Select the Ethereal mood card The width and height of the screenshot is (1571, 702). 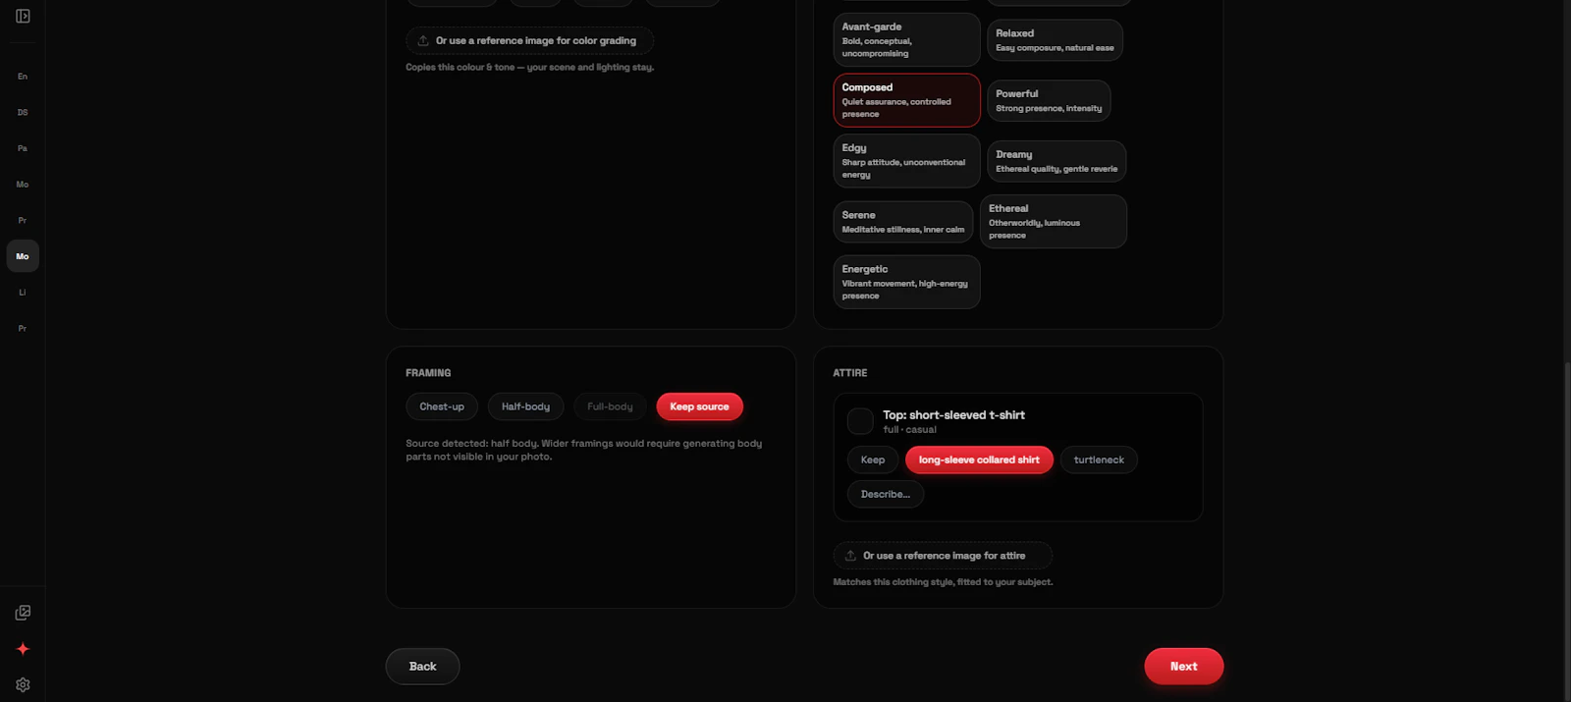tap(1054, 221)
